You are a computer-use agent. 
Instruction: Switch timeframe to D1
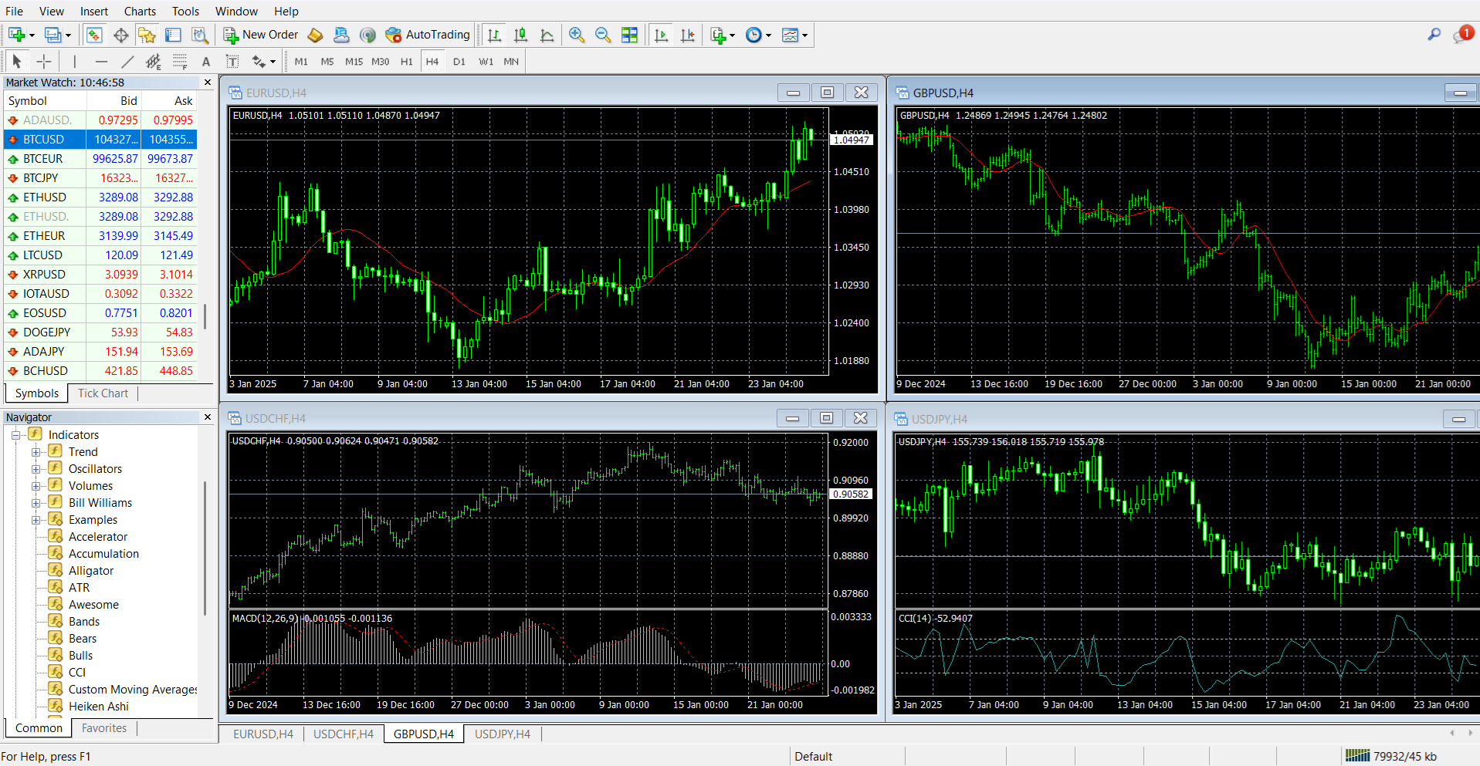(459, 62)
